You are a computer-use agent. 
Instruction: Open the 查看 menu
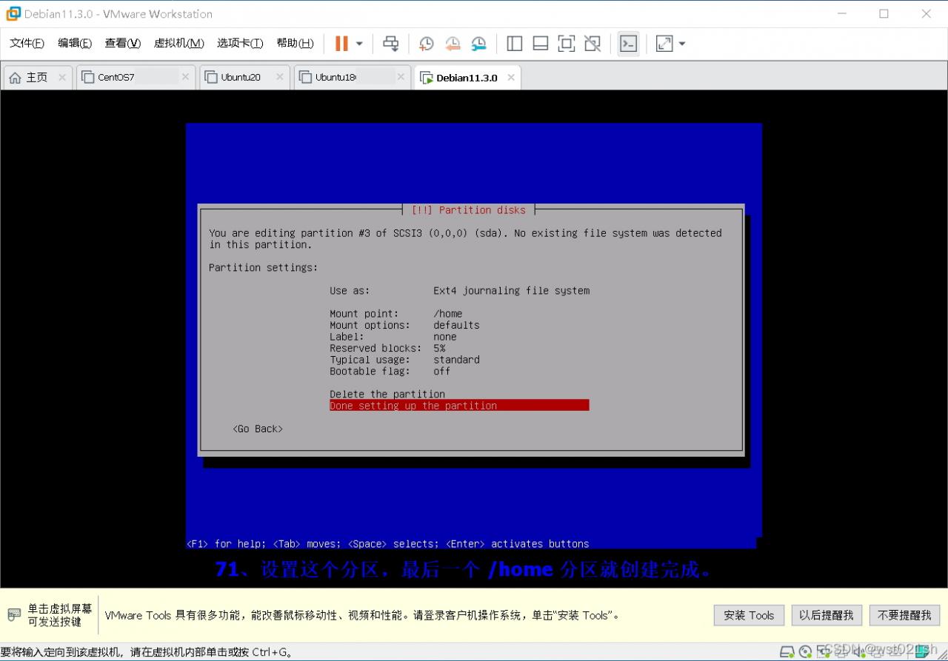(122, 44)
